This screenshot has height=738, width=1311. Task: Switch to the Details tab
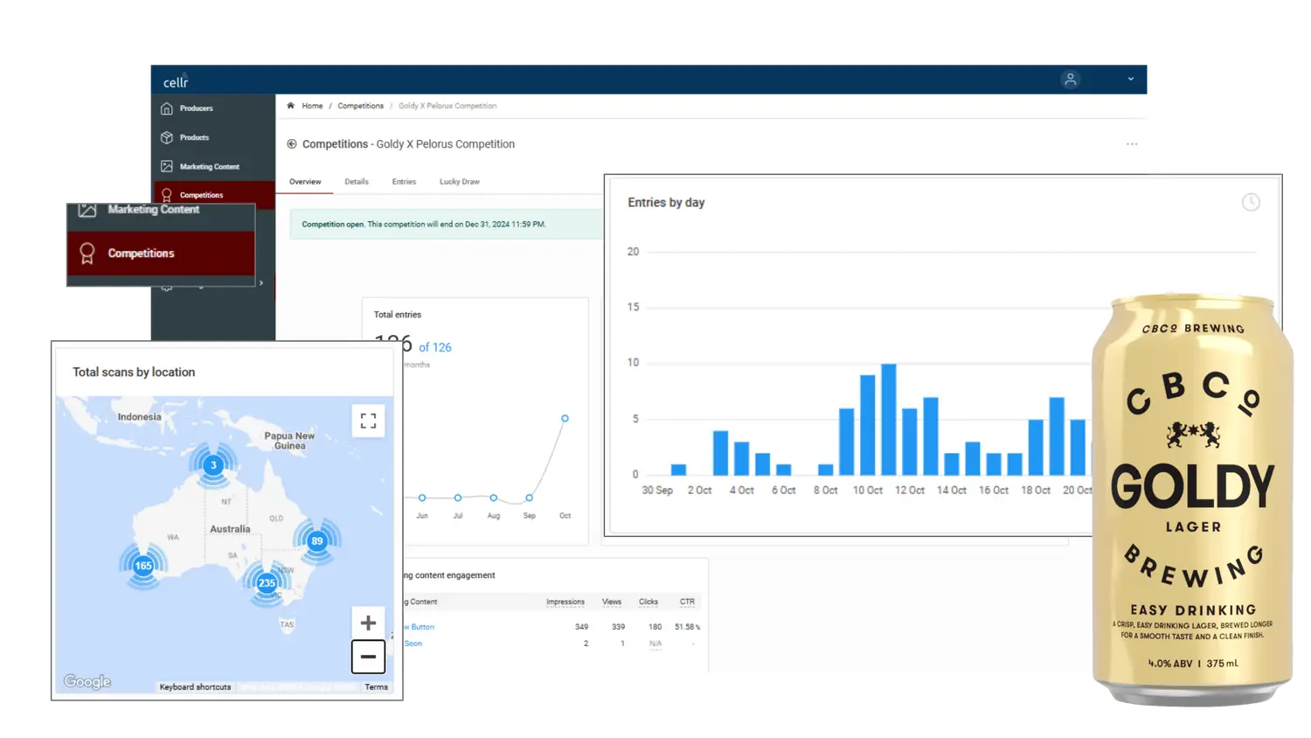tap(356, 182)
